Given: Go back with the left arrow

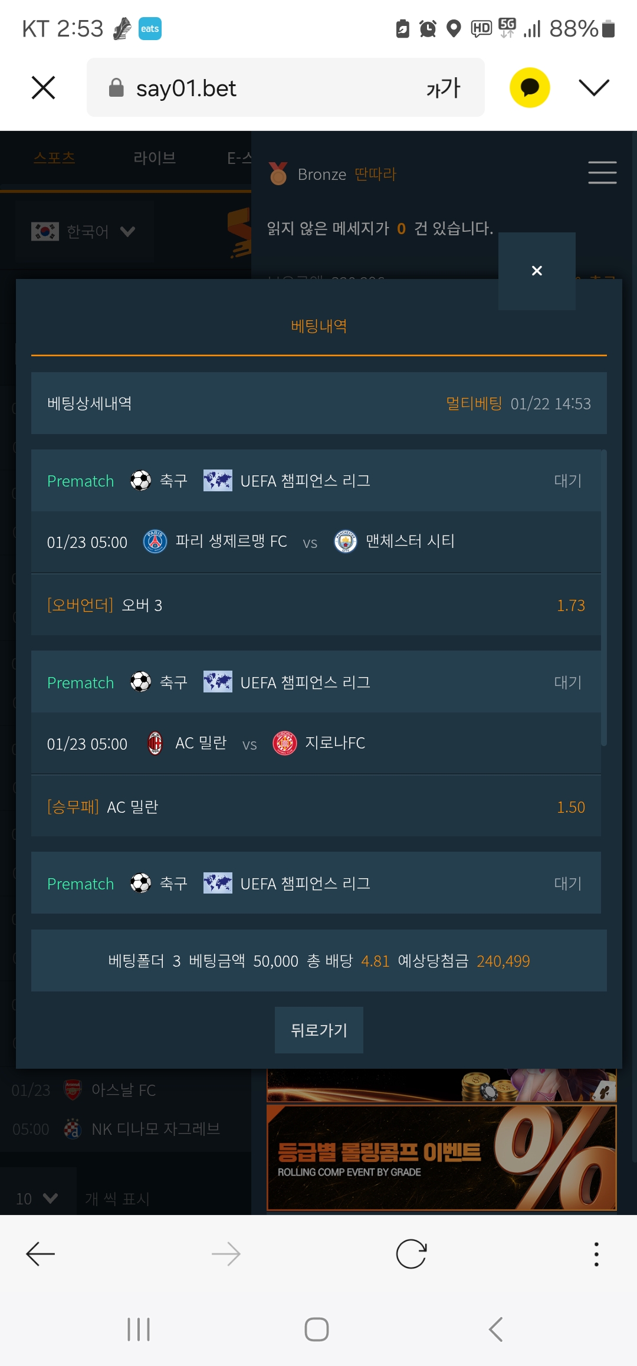Looking at the screenshot, I should (x=41, y=1254).
